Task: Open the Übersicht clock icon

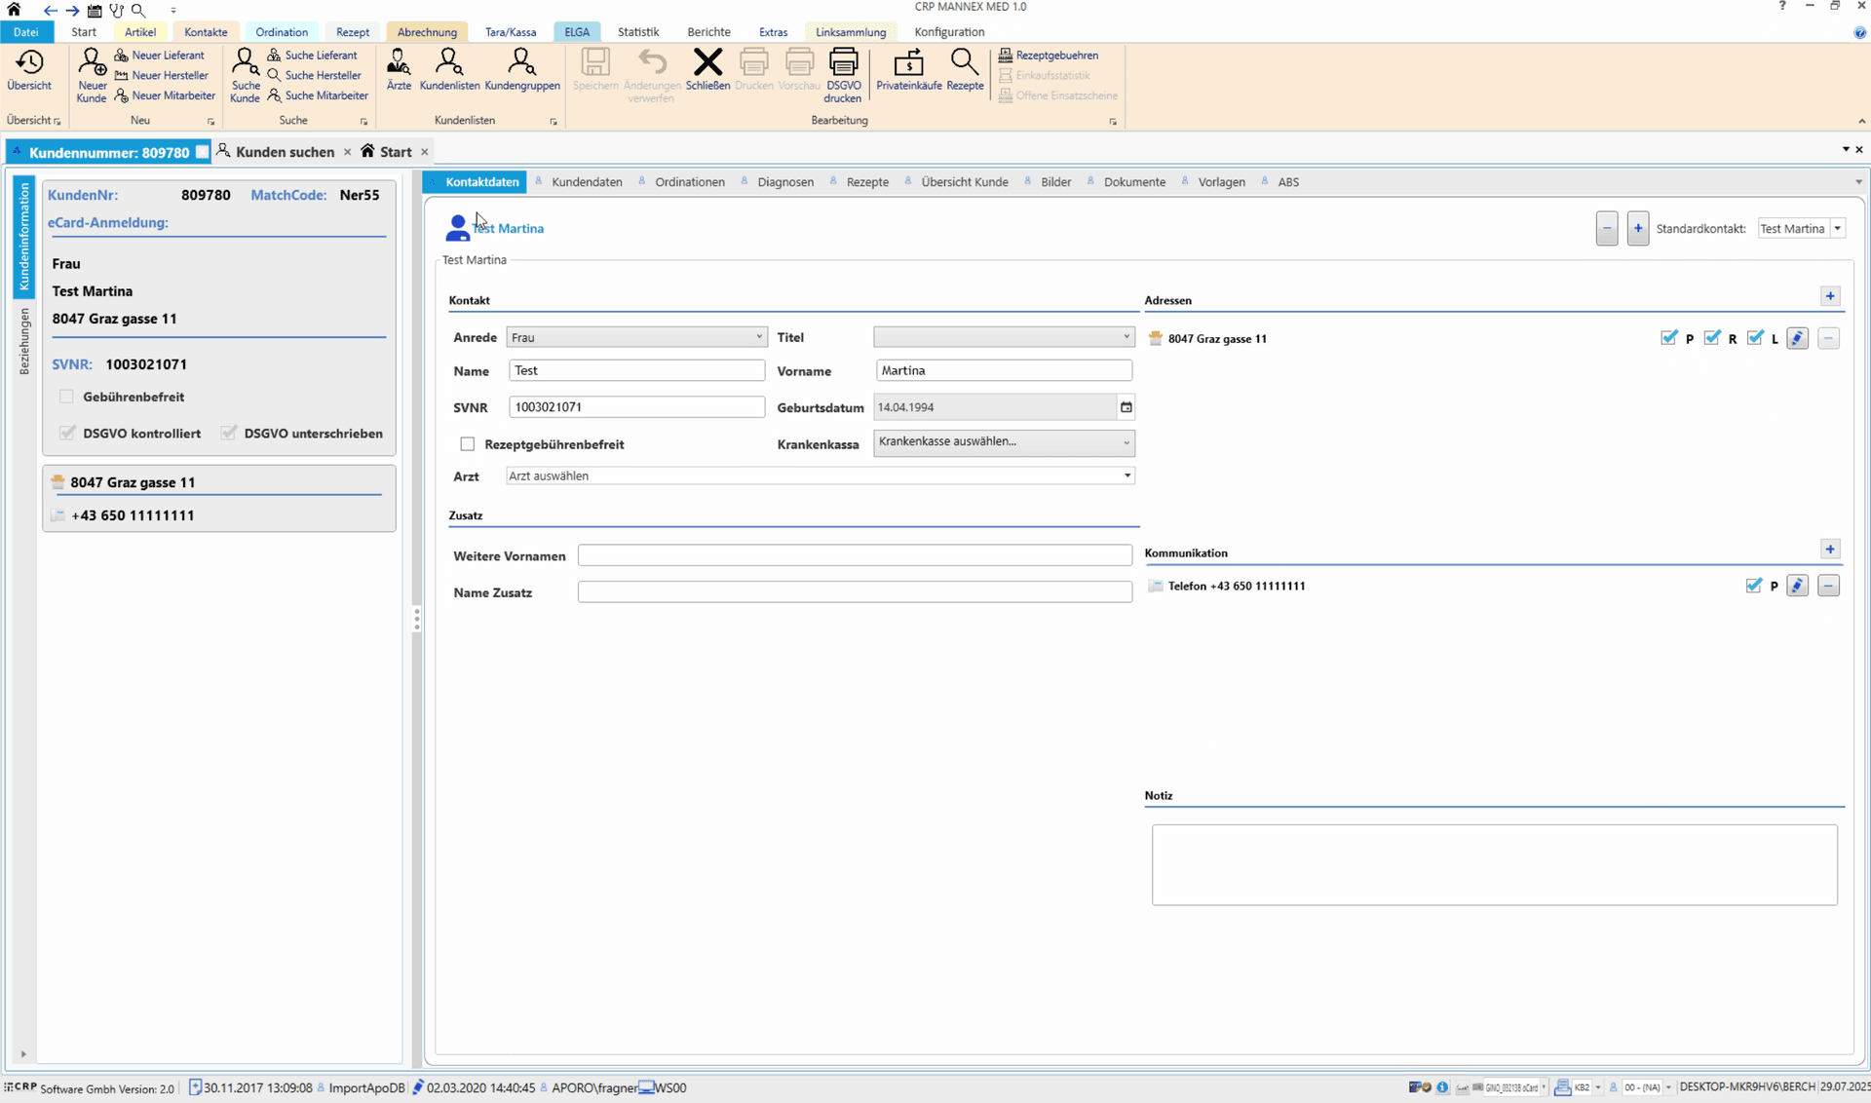Action: (x=29, y=70)
